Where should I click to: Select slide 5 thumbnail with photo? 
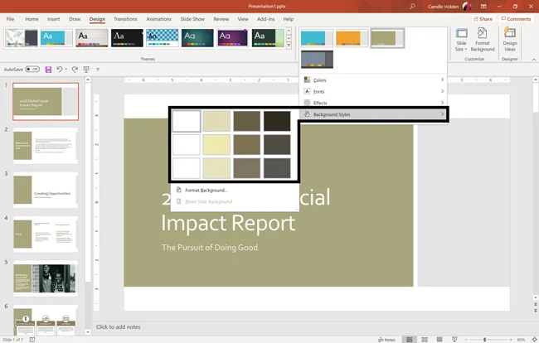[46, 278]
